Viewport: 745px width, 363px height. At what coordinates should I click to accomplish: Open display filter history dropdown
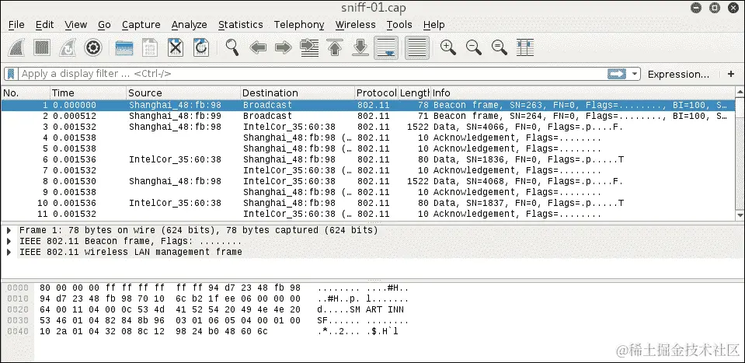point(635,74)
